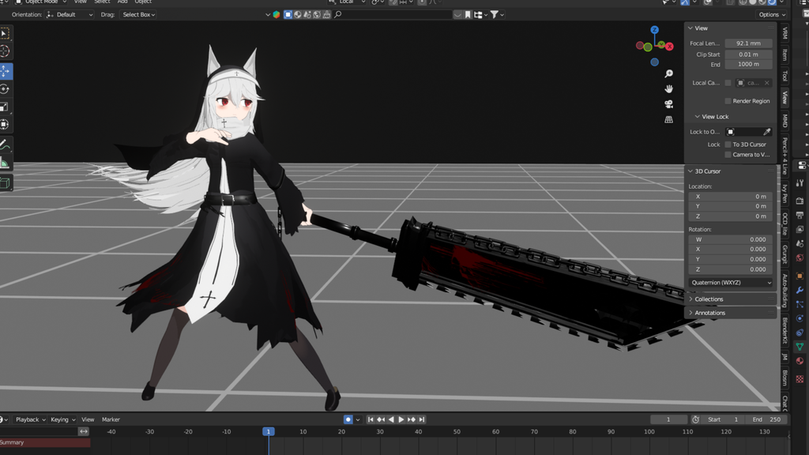
Task: Click the stopwatch preview range icon
Action: coord(695,419)
